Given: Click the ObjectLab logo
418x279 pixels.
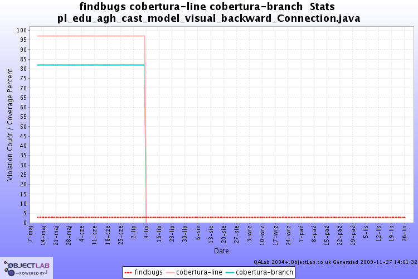Looking at the screenshot, I should (26, 268).
